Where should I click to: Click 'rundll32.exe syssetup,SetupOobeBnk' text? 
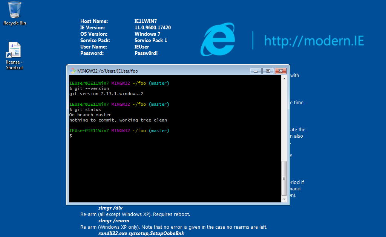[141, 234]
